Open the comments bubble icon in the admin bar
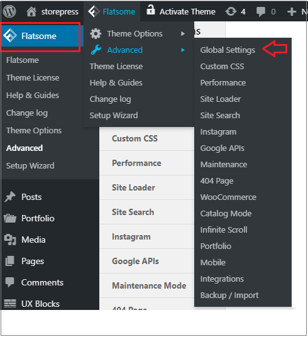Image resolution: width=308 pixels, height=337 pixels. click(261, 12)
